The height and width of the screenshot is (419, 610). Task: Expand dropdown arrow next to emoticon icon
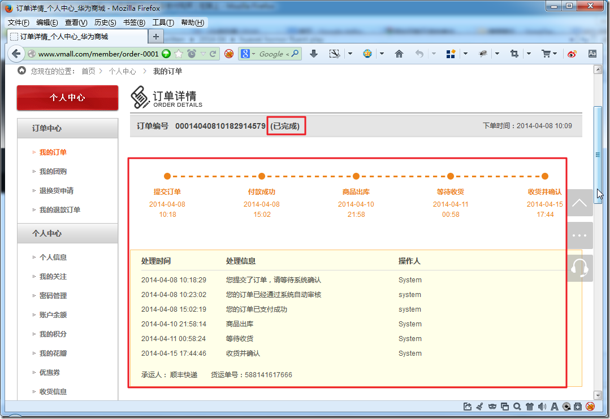coord(382,54)
